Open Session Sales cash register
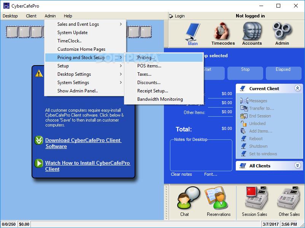This screenshot has height=228, width=305. coord(256,198)
